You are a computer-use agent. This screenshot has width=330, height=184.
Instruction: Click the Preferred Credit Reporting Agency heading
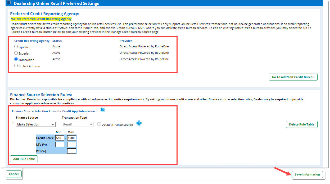[45, 14]
